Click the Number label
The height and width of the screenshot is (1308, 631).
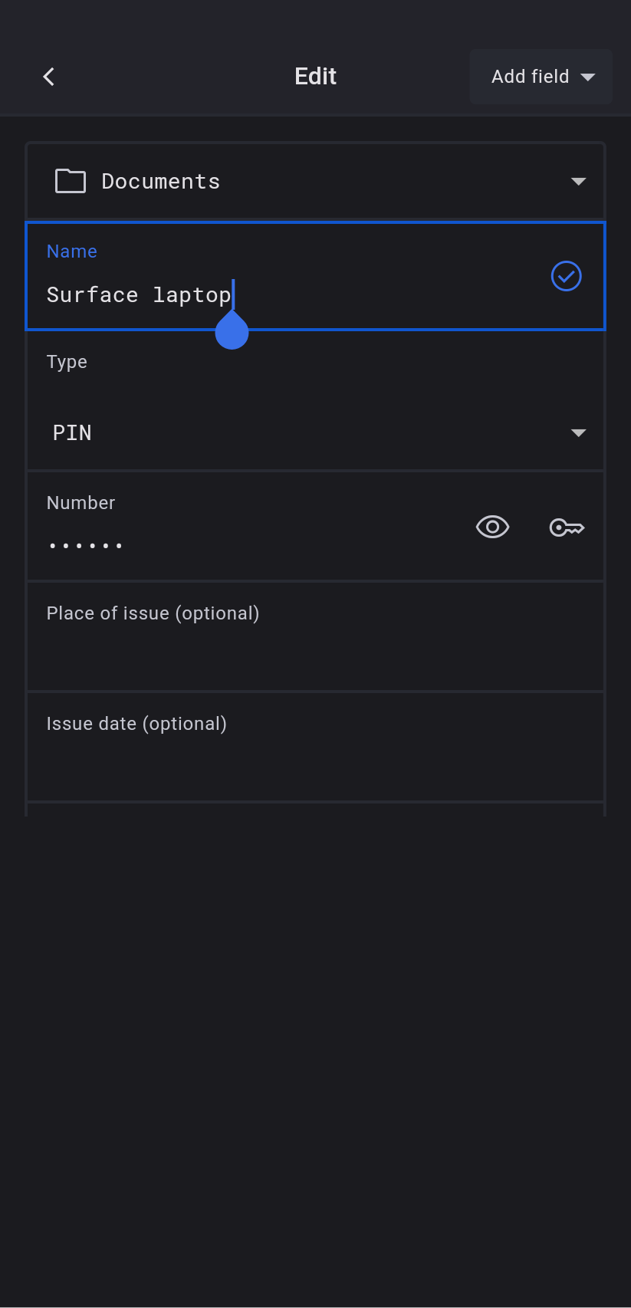(81, 503)
